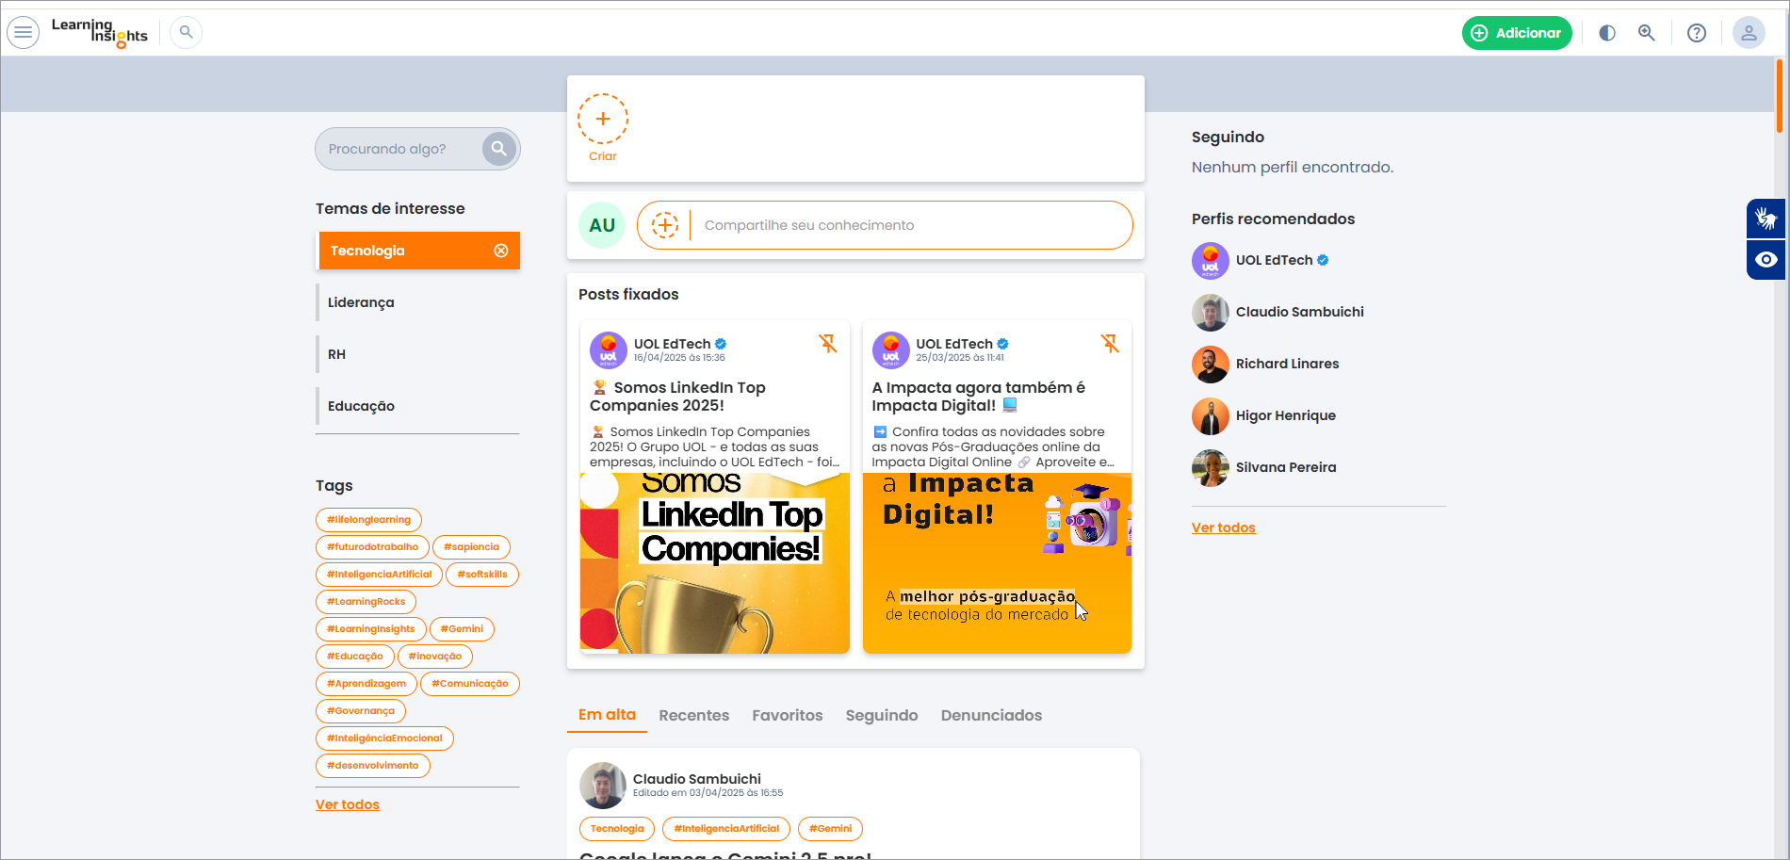The height and width of the screenshot is (860, 1790).
Task: Open the Impacta Digital banner image
Action: 997,563
